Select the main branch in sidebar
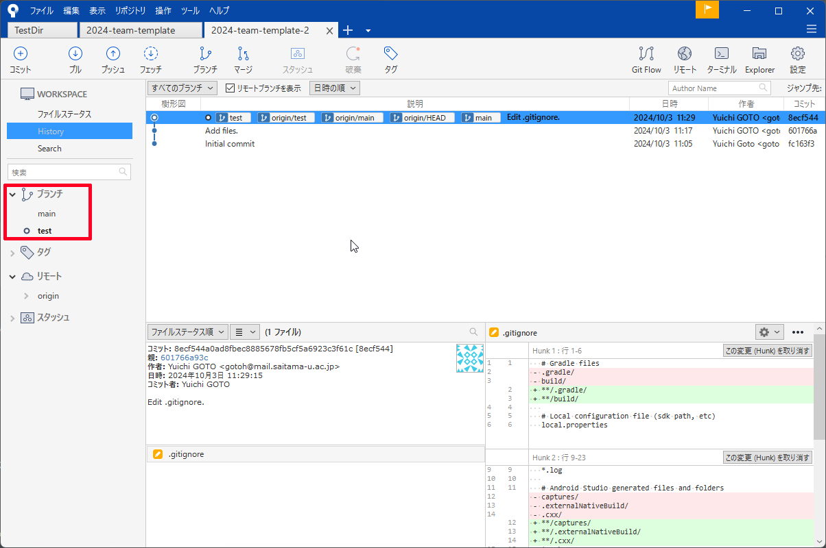826x548 pixels. 47,214
